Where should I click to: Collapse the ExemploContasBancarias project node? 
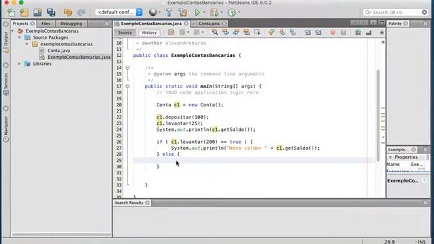pos(12,31)
